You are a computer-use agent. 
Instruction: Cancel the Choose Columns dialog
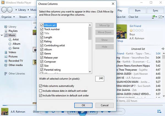tap(105, 105)
